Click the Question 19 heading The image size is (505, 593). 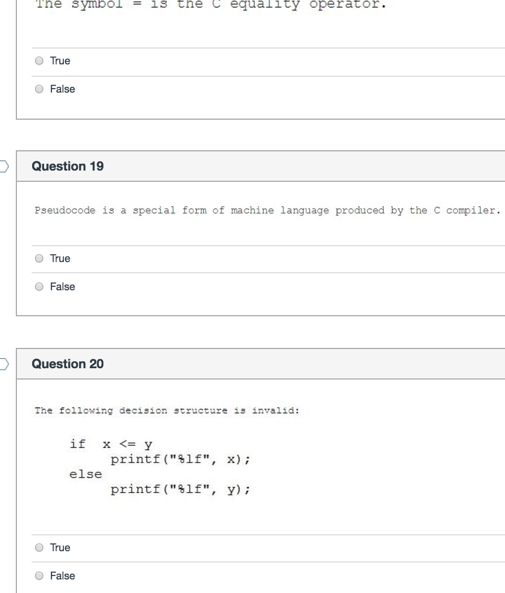coord(68,167)
